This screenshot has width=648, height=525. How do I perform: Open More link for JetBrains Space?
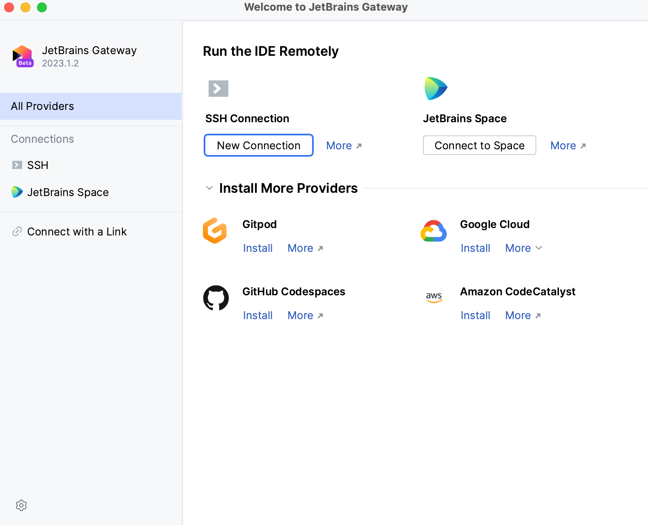pos(568,146)
